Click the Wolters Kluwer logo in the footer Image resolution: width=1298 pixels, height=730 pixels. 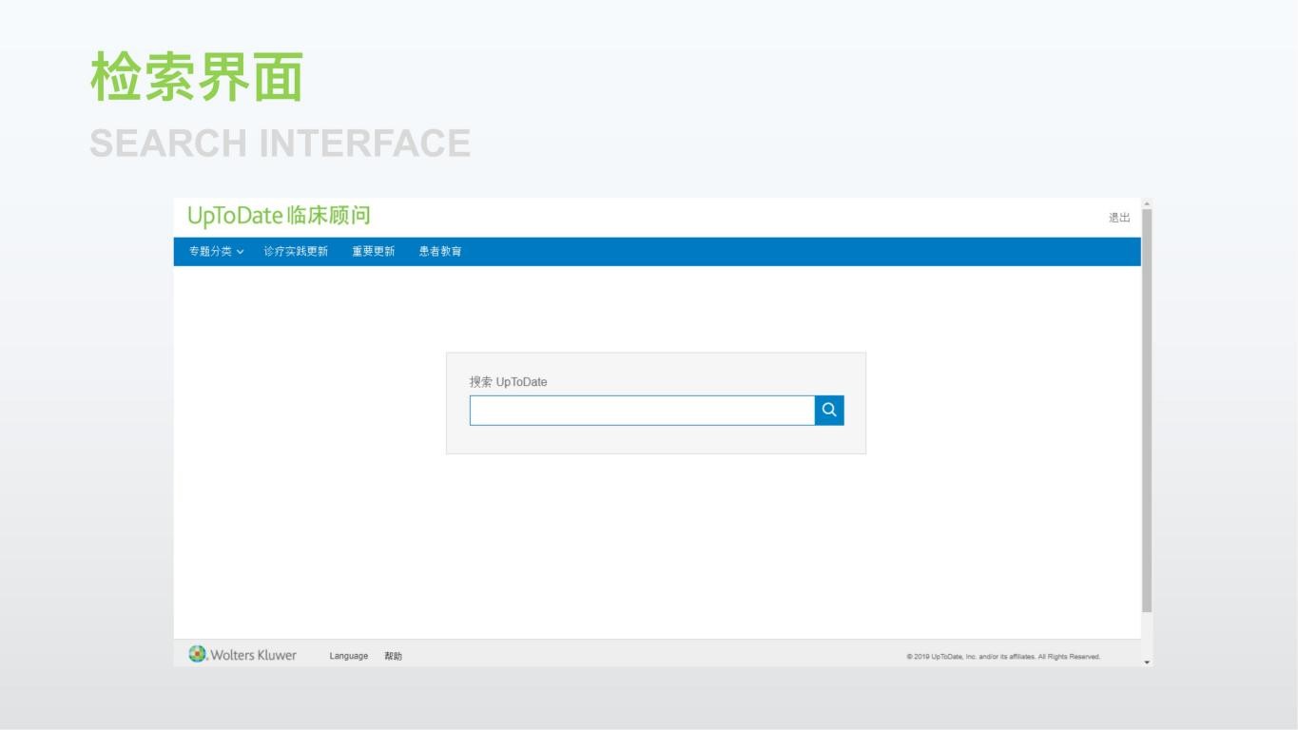(242, 655)
